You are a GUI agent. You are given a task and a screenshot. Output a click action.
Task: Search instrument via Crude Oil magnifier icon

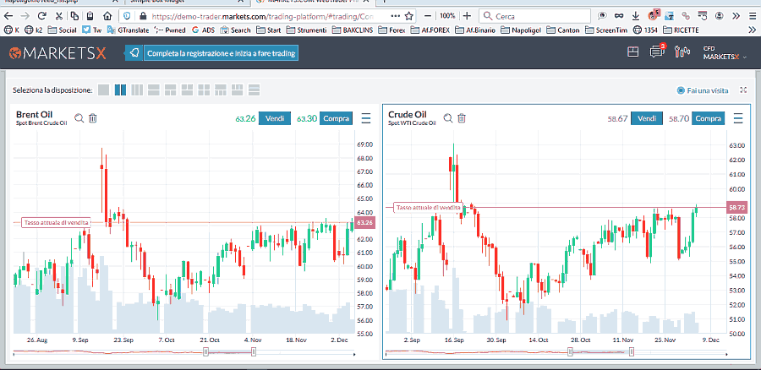coord(447,118)
